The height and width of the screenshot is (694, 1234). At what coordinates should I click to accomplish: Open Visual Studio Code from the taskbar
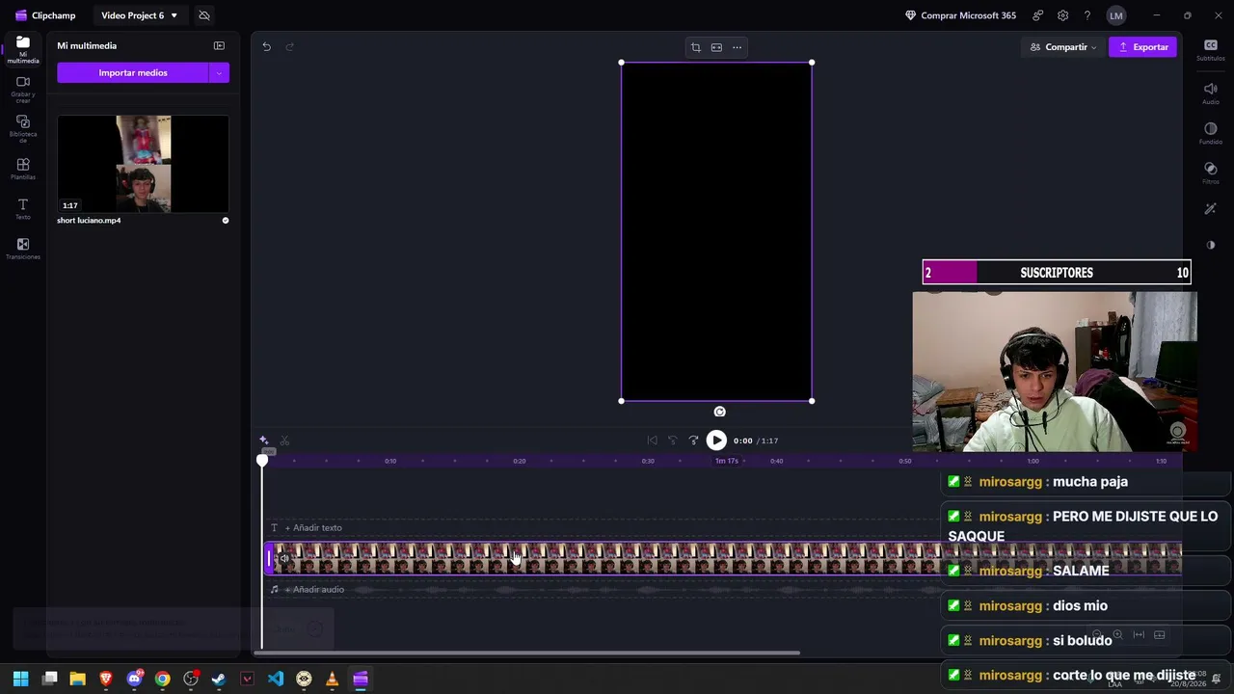[276, 679]
